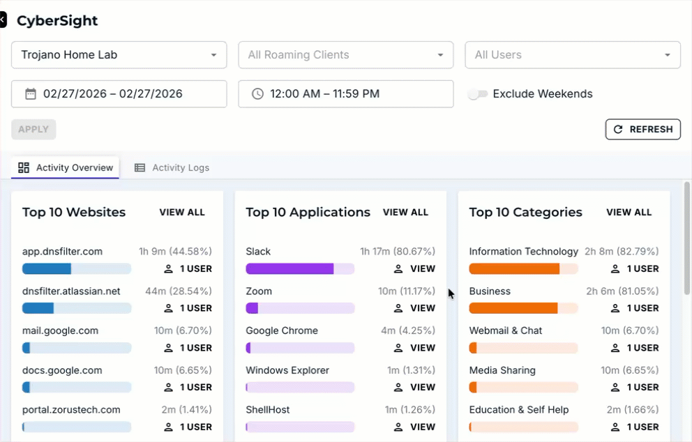Open VIEW link for Zoom application
692x442 pixels.
click(x=422, y=308)
